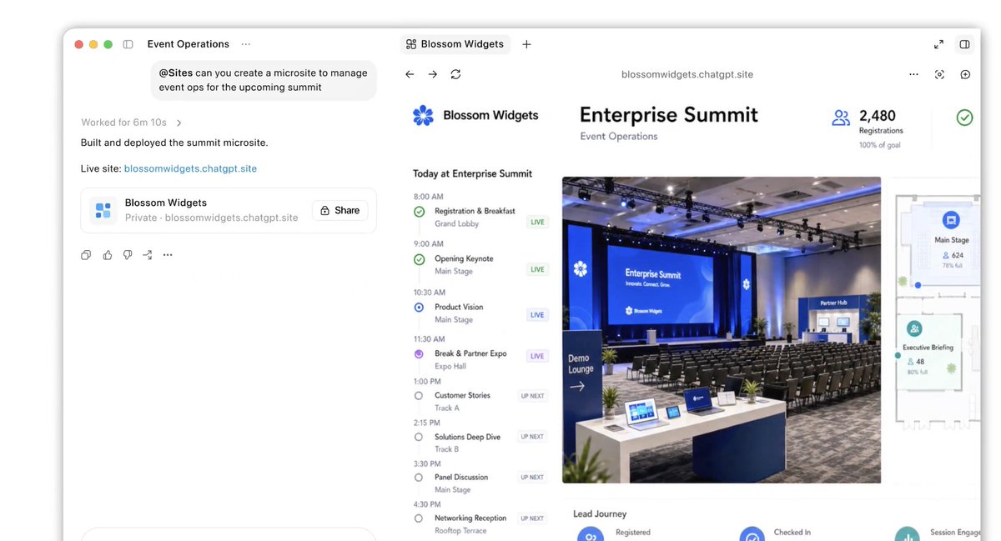Give the response a thumbs up

point(108,255)
